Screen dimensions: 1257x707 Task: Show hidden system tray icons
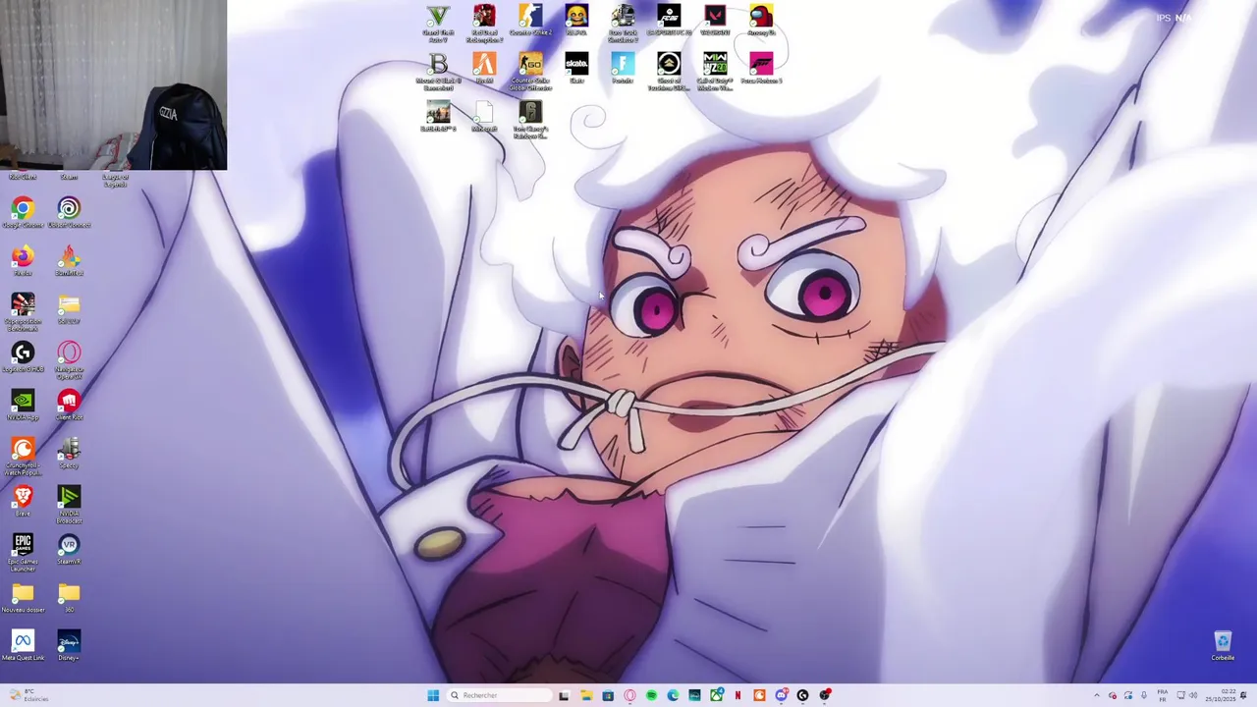(x=1097, y=695)
